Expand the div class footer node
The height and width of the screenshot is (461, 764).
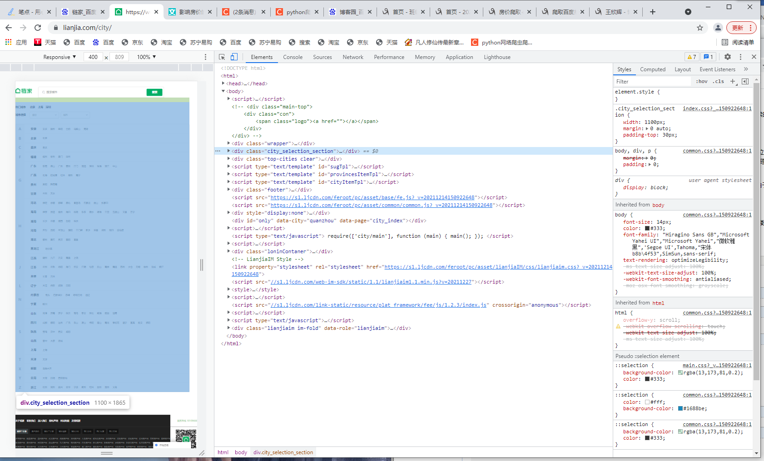[228, 190]
